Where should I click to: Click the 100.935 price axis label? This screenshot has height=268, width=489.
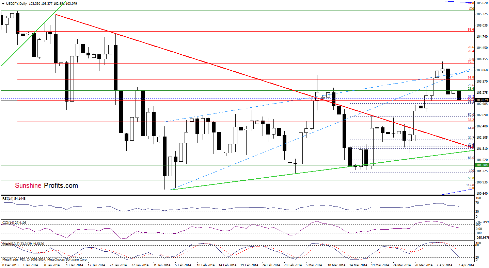click(482, 182)
